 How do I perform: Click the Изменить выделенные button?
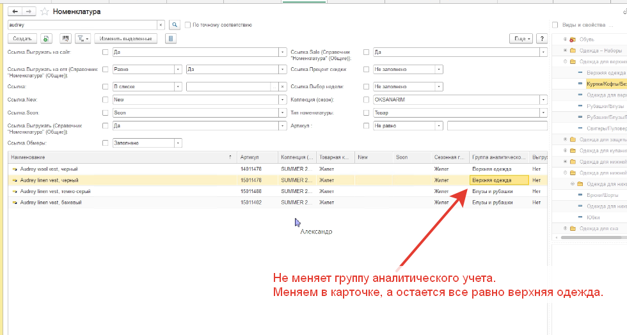pos(127,39)
